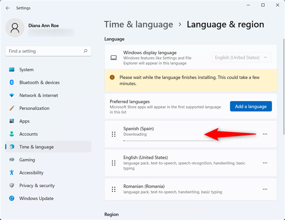The width and height of the screenshot is (285, 220).
Task: Click the Add a language button
Action: click(251, 106)
